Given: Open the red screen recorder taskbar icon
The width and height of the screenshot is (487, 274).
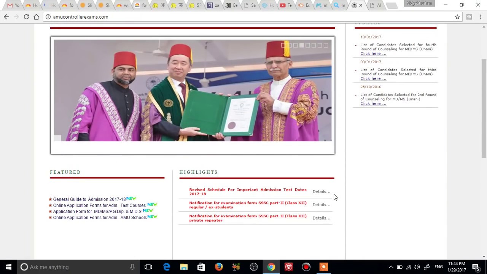Looking at the screenshot, I should (306, 267).
